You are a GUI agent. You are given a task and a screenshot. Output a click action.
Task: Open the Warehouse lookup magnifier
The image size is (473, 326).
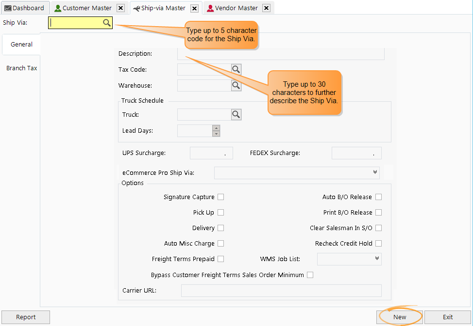pos(236,85)
